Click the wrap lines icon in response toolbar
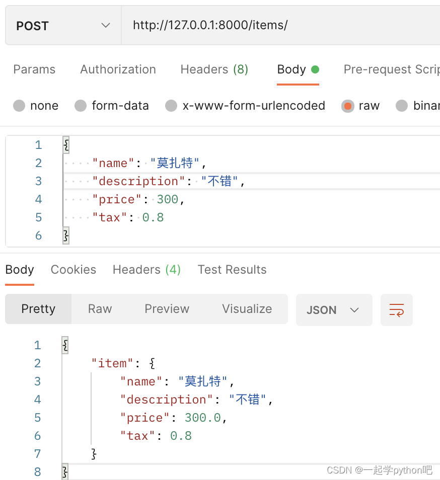This screenshot has height=480, width=440. pyautogui.click(x=396, y=310)
